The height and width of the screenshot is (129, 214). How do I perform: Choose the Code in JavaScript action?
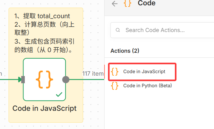click(144, 72)
